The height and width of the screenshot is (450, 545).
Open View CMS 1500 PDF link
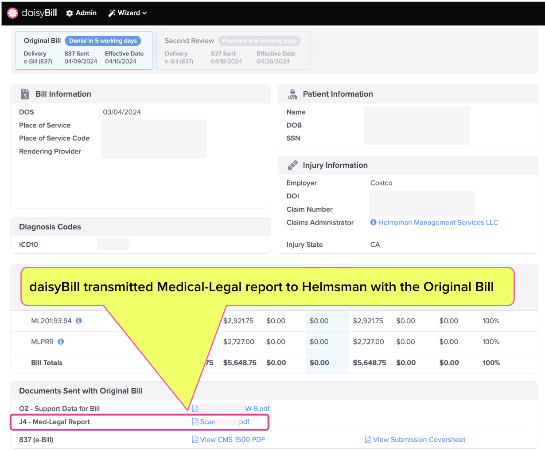click(x=233, y=439)
